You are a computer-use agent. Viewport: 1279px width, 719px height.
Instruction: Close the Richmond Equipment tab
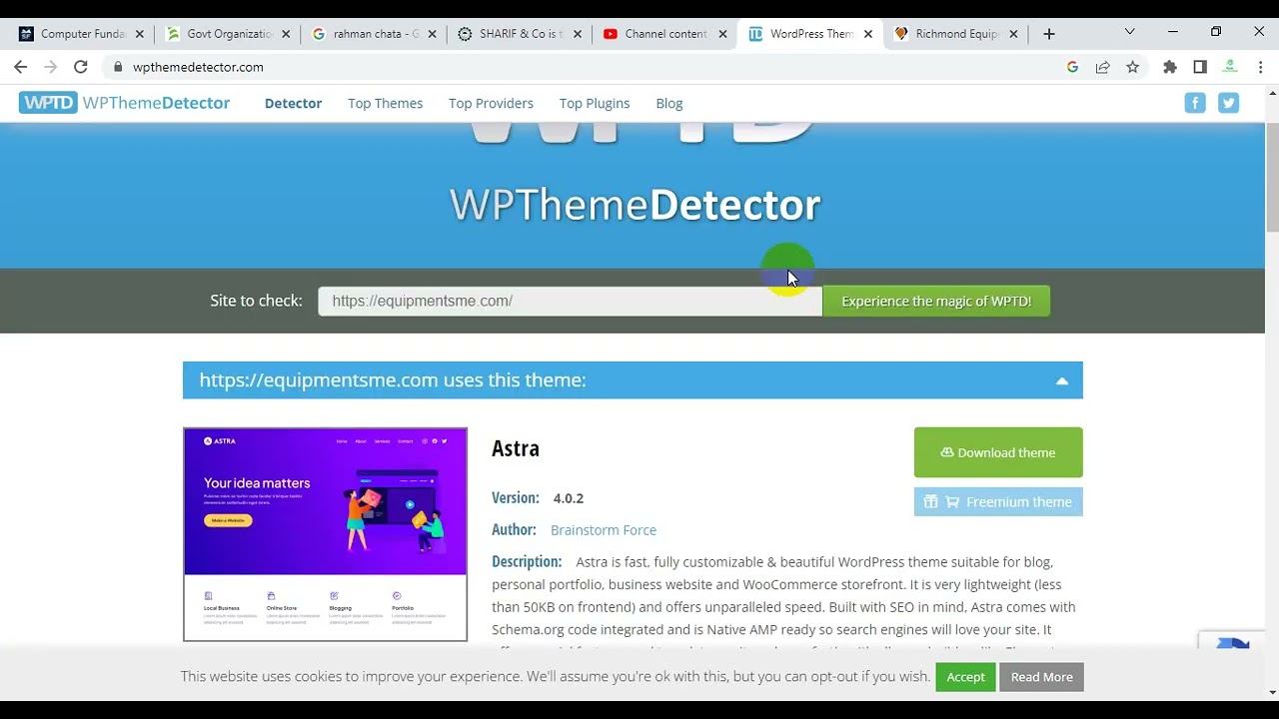(1013, 34)
